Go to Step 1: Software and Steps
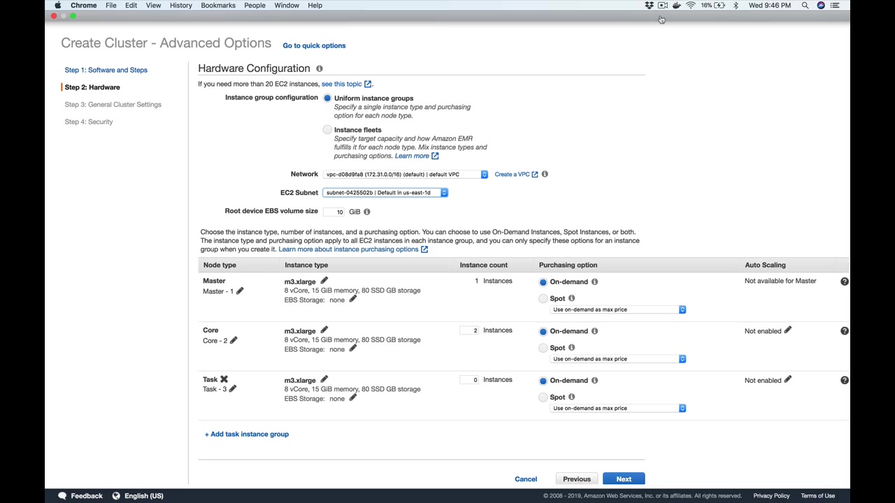Image resolution: width=895 pixels, height=503 pixels. point(106,70)
